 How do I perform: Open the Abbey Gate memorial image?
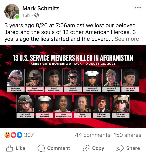point(73,86)
